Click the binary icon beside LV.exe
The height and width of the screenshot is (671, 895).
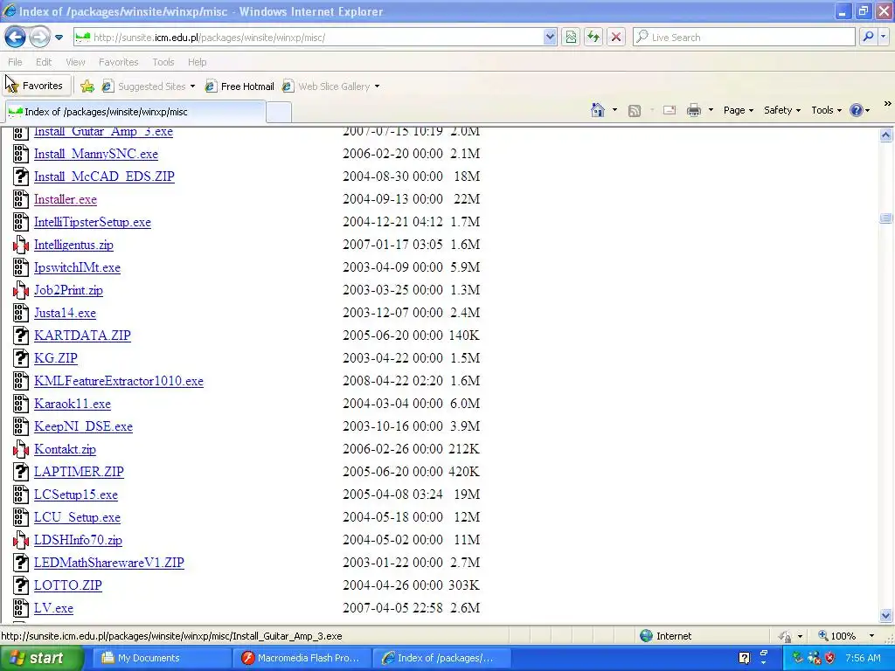21,608
